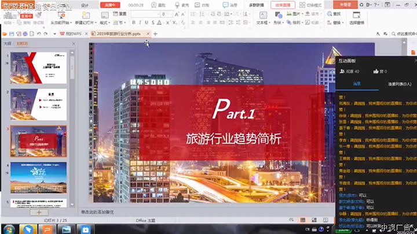This screenshot has width=417, height=234.
Task: Toggle superscript formatting
Action: (x=168, y=23)
